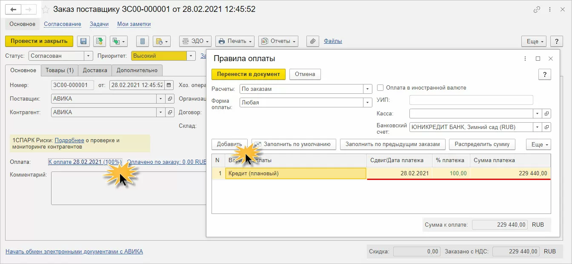This screenshot has height=264, width=572.
Task: Copy link to document icon
Action: coord(537,10)
